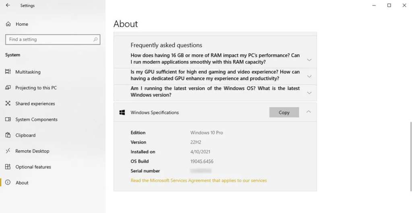The height and width of the screenshot is (213, 412).
Task: Expand the latest Windows version question
Action: [x=309, y=92]
